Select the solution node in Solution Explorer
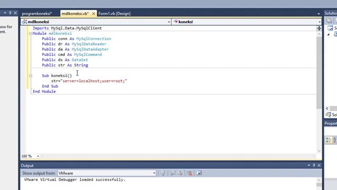The height and width of the screenshot is (190, 337). click(332, 28)
